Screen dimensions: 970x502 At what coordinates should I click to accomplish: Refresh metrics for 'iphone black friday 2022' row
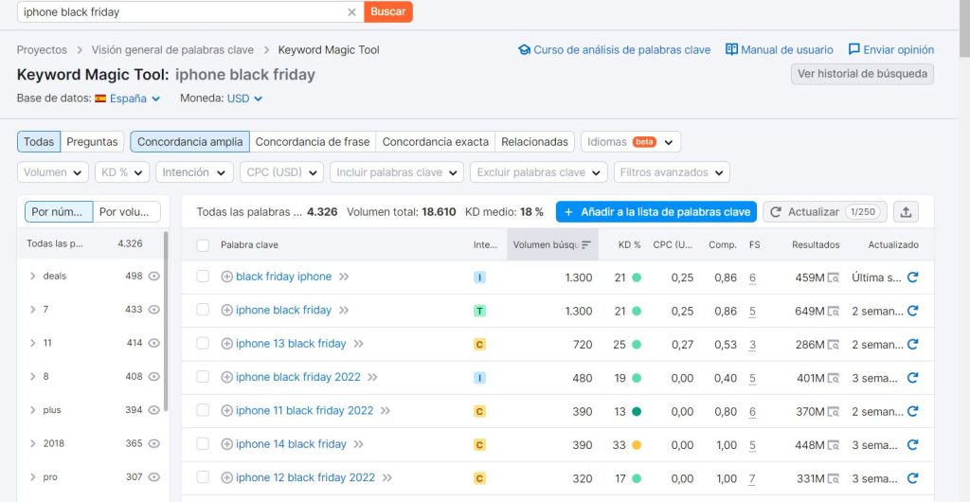pos(912,377)
